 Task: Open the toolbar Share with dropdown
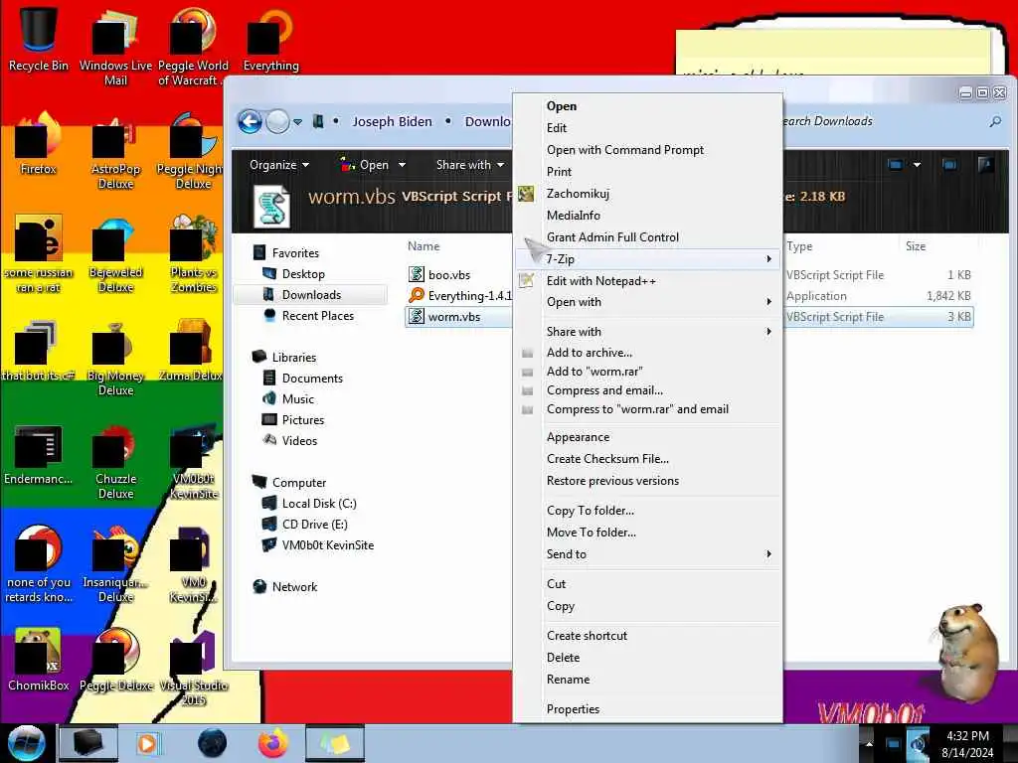coord(470,165)
